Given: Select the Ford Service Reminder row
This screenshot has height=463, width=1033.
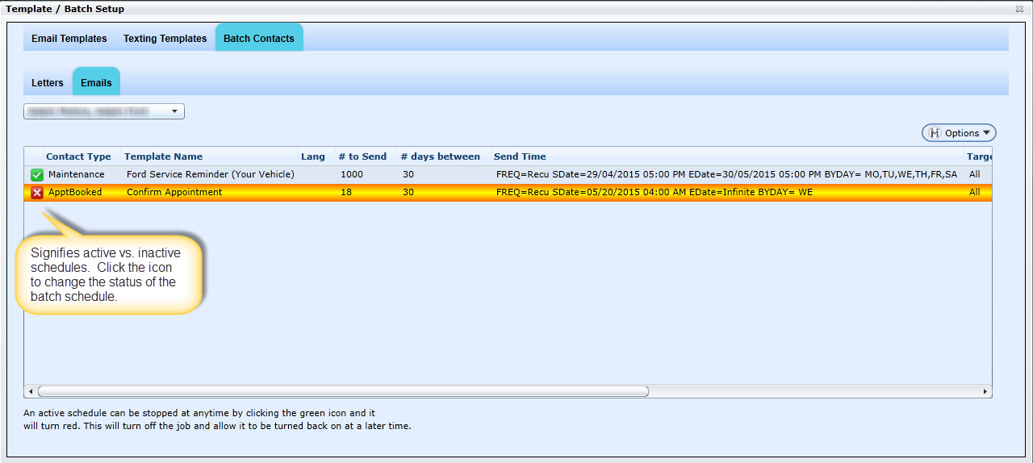Looking at the screenshot, I should coord(211,174).
